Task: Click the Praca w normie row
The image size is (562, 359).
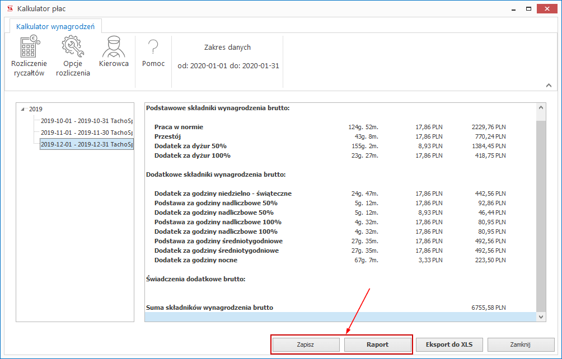Action: click(x=179, y=127)
